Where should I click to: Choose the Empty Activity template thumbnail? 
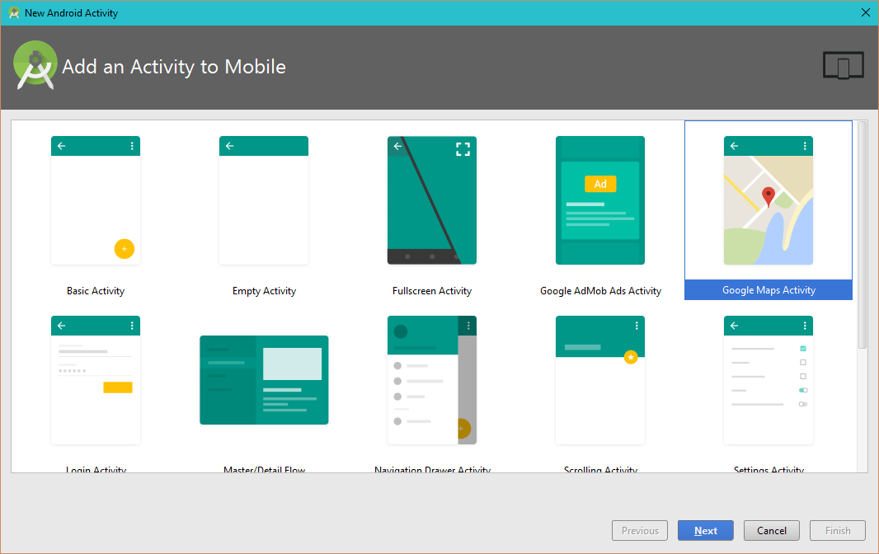click(x=264, y=200)
